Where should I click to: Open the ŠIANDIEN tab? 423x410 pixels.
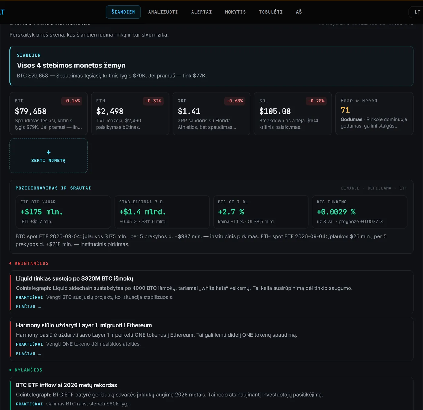point(123,12)
